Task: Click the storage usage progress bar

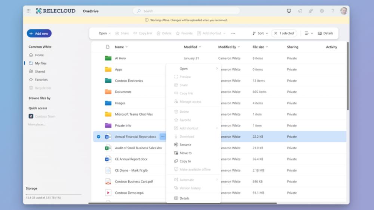Action: tap(53, 195)
